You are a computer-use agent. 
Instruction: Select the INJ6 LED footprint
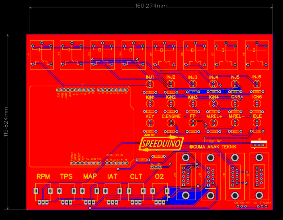(256, 84)
